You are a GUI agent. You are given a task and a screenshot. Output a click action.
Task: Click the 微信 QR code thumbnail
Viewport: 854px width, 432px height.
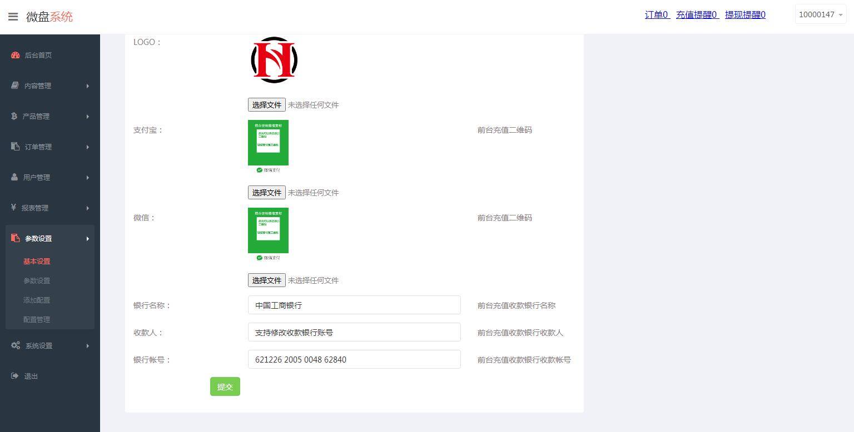[268, 230]
